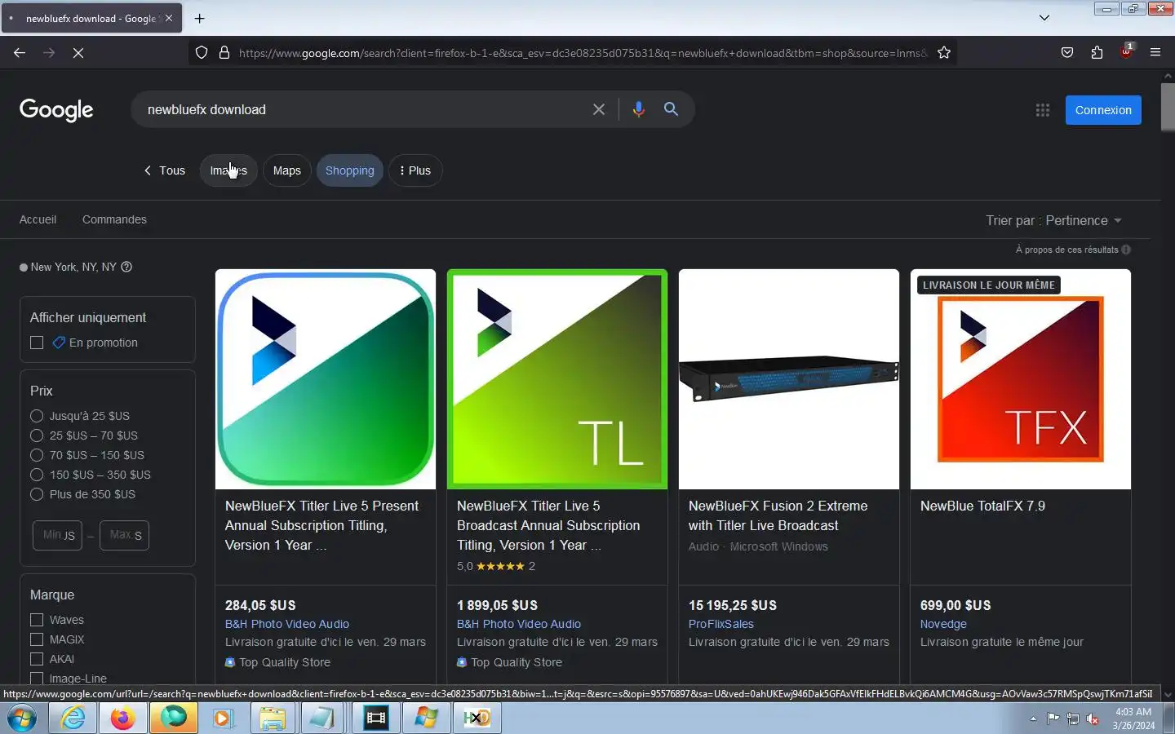Image resolution: width=1175 pixels, height=734 pixels.
Task: Click the URL address bar
Action: pyautogui.click(x=583, y=53)
